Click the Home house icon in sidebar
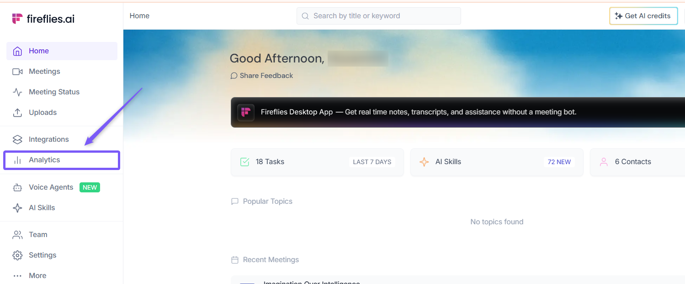Viewport: 685px width, 284px height. coord(17,51)
